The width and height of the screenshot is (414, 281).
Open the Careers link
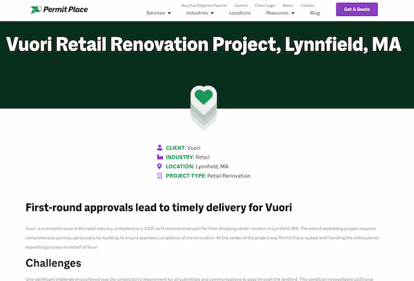click(241, 6)
